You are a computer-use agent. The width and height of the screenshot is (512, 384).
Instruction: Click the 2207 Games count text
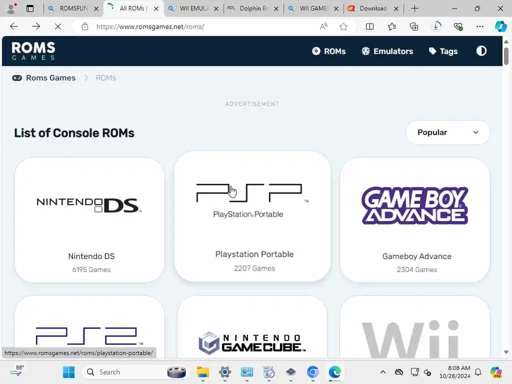click(254, 268)
